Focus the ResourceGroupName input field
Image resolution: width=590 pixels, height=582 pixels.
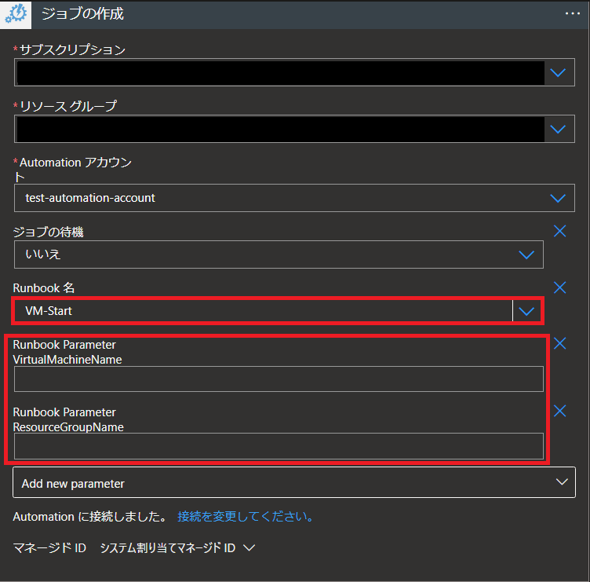point(279,446)
